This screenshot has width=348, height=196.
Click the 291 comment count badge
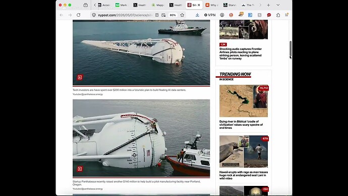265,189
